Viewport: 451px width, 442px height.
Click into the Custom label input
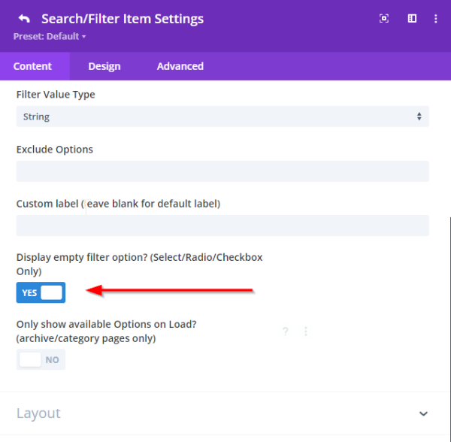(x=222, y=226)
